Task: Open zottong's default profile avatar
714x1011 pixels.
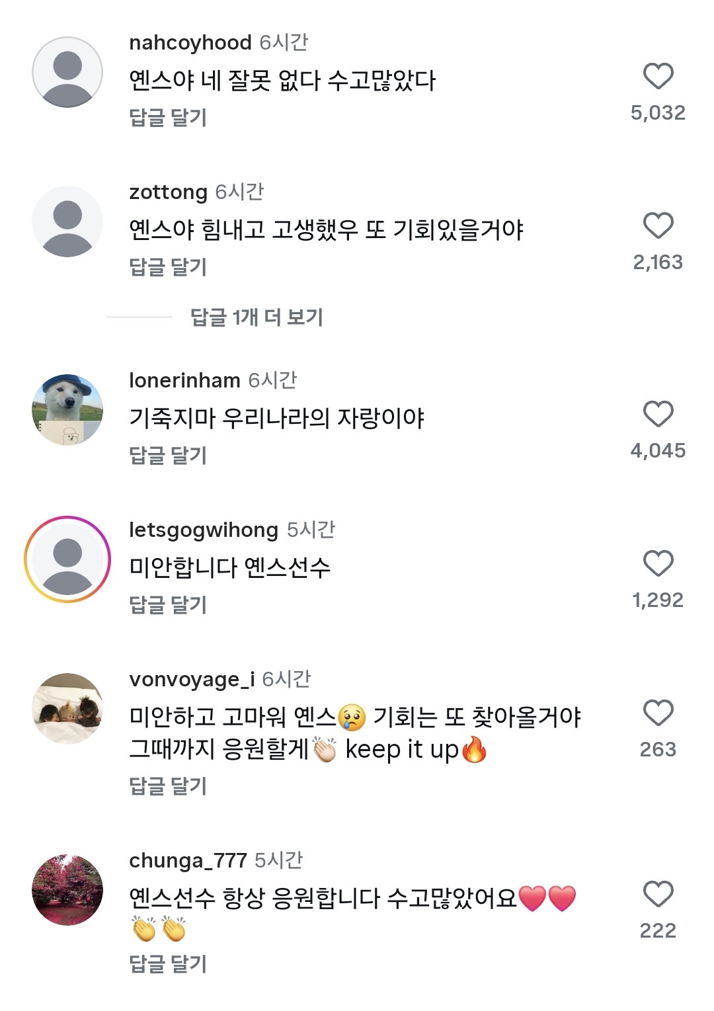Action: (x=67, y=222)
